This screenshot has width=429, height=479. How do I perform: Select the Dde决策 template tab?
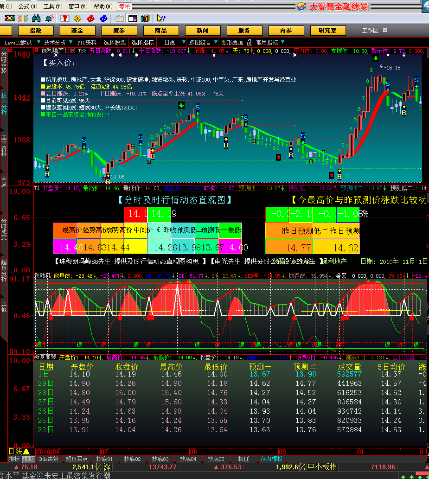pos(49,459)
